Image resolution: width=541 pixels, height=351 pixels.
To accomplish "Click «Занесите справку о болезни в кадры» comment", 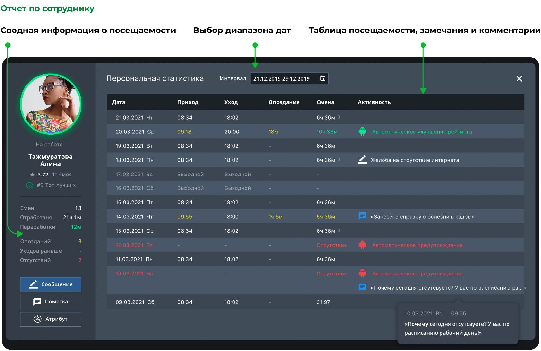I will pyautogui.click(x=422, y=217).
